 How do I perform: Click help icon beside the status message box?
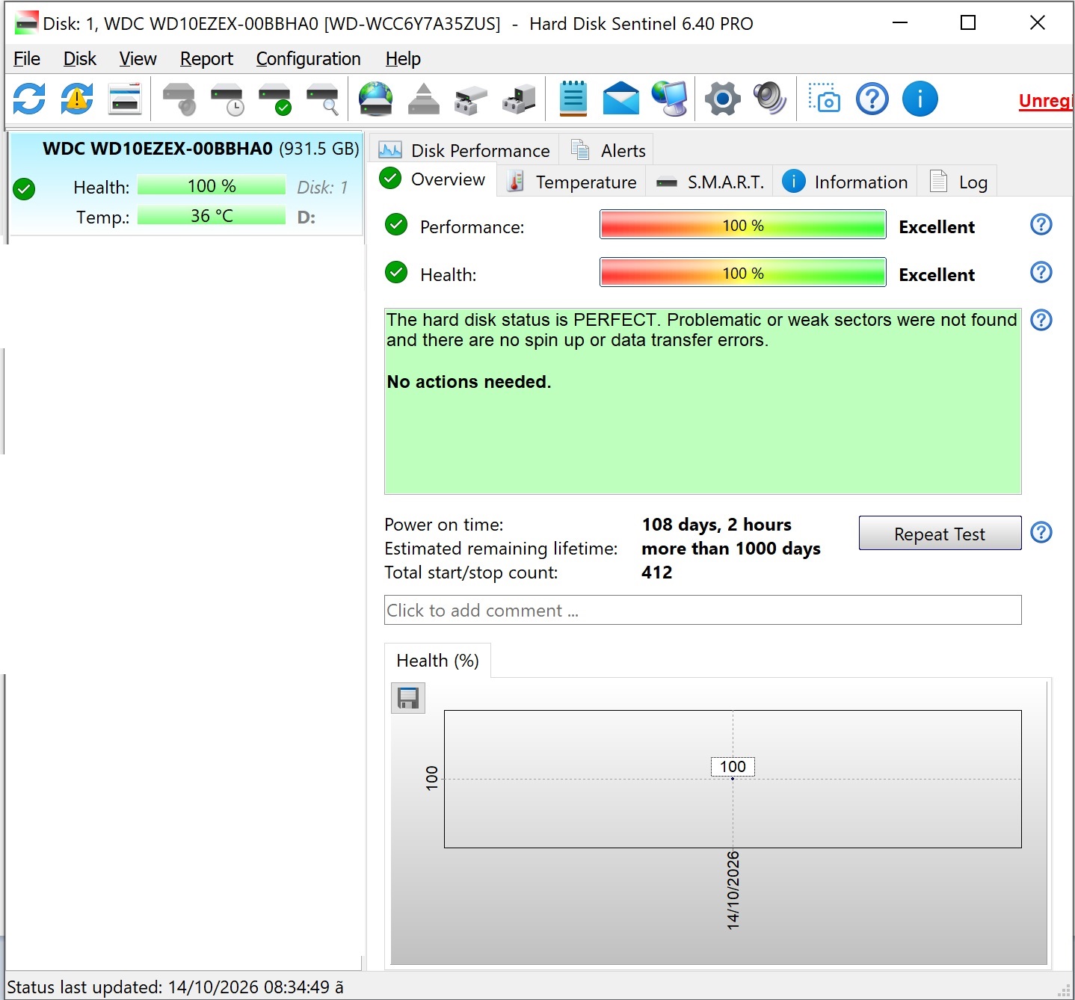[x=1041, y=320]
